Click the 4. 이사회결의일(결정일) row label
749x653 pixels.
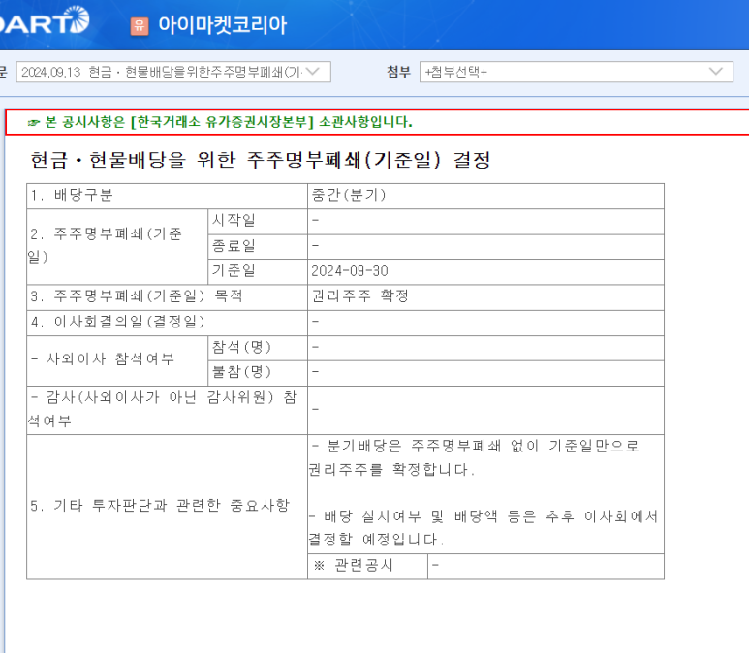click(x=117, y=322)
